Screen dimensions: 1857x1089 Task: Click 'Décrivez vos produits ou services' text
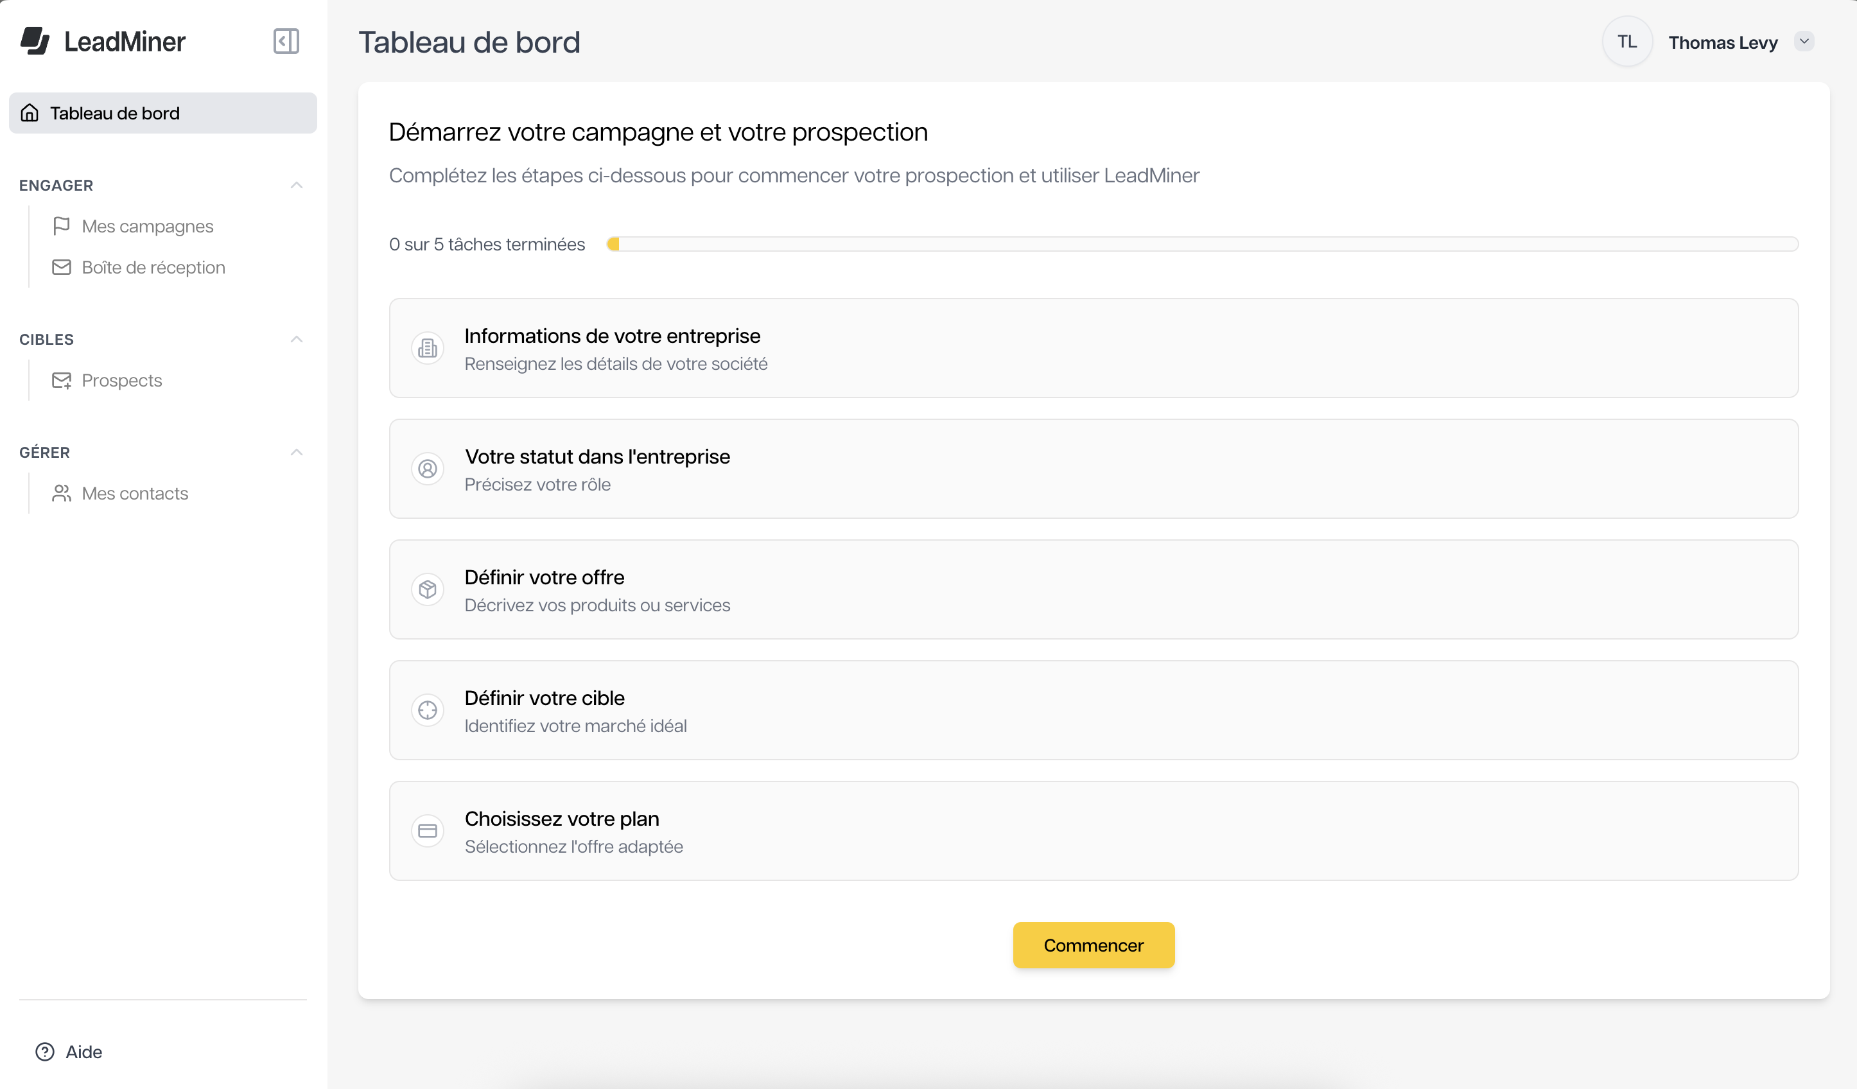[x=597, y=605]
